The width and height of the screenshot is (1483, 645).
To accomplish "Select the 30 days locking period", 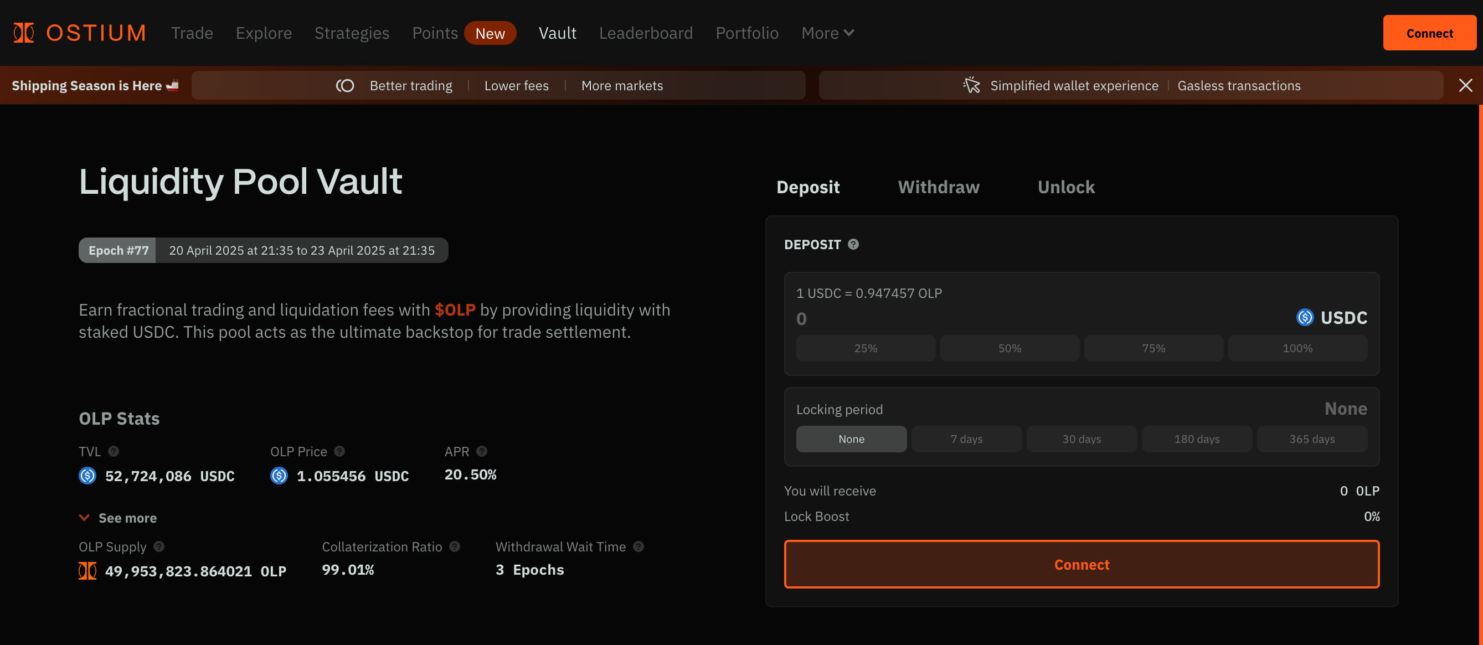I will (x=1082, y=439).
